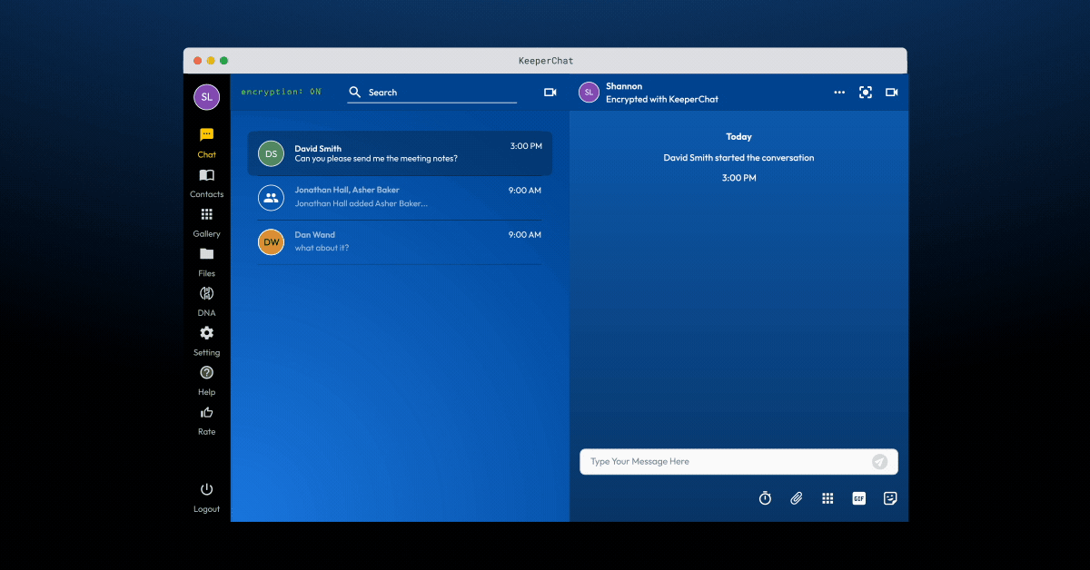Go to the Files tab
The width and height of the screenshot is (1090, 570).
(206, 260)
